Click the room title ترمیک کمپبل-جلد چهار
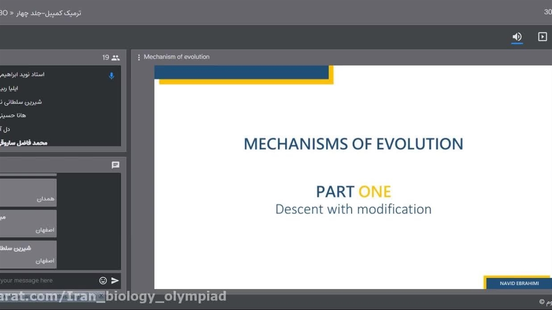The height and width of the screenshot is (310, 552). click(x=48, y=13)
